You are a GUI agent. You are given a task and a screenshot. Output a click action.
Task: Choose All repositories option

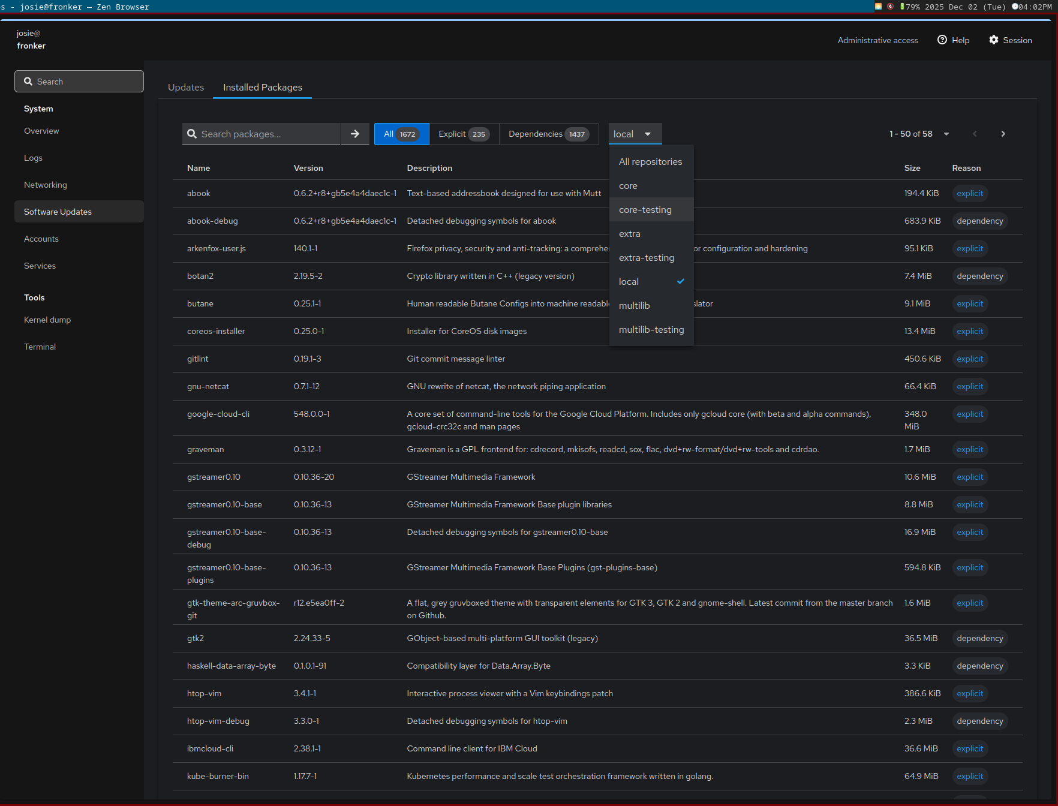pos(650,162)
